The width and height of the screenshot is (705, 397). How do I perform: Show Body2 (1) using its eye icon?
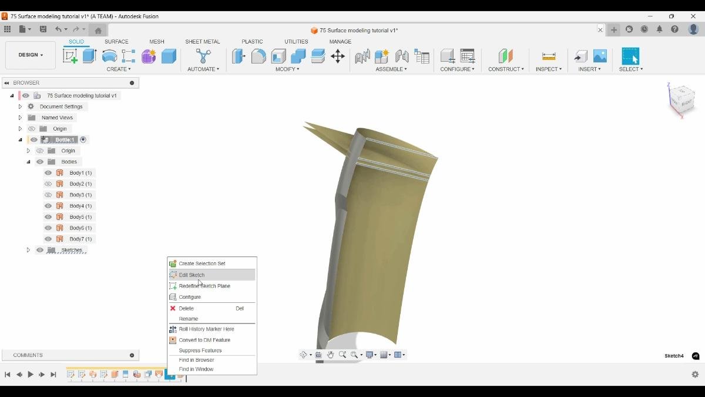48,184
